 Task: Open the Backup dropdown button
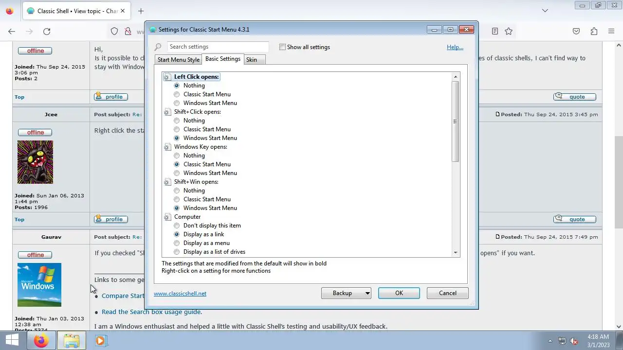[346, 293]
